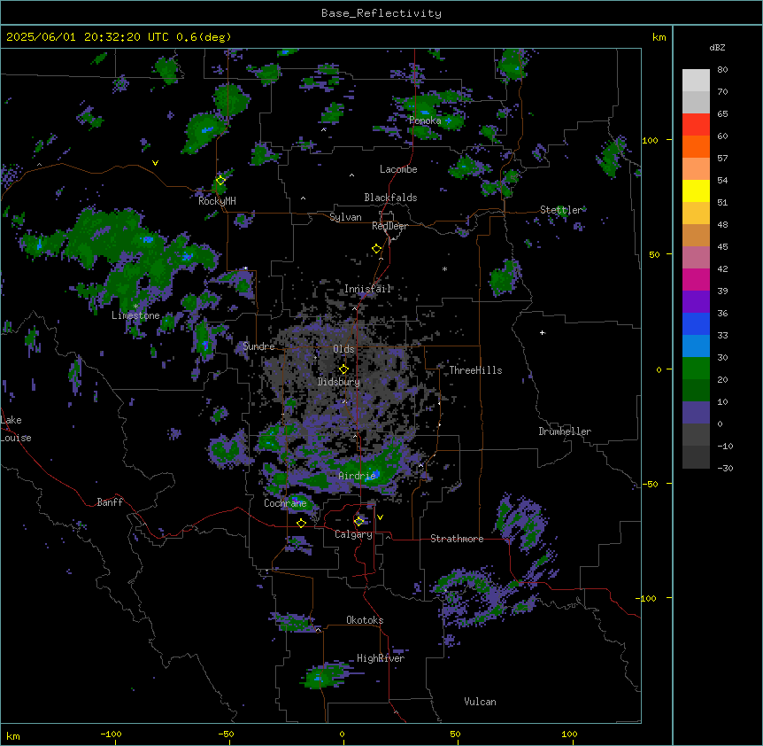This screenshot has height=746, width=763.
Task: Click the Airdrie city label
Action: point(357,476)
